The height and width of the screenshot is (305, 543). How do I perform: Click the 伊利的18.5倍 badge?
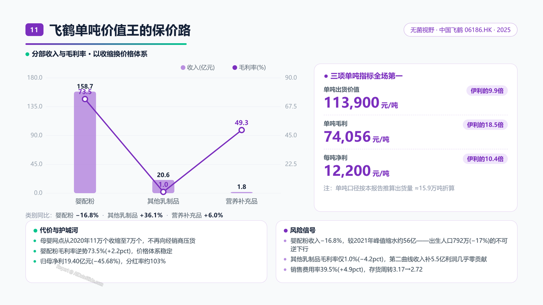485,125
